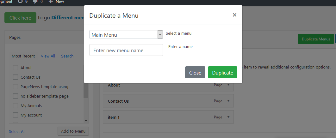Check the no sidebar template page checkbox

pos(16,96)
